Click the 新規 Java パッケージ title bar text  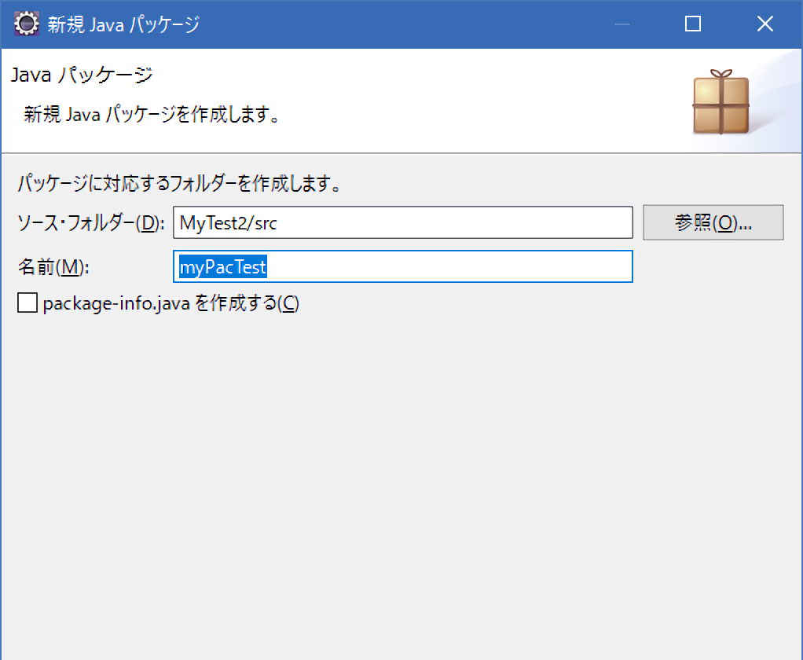[x=123, y=24]
